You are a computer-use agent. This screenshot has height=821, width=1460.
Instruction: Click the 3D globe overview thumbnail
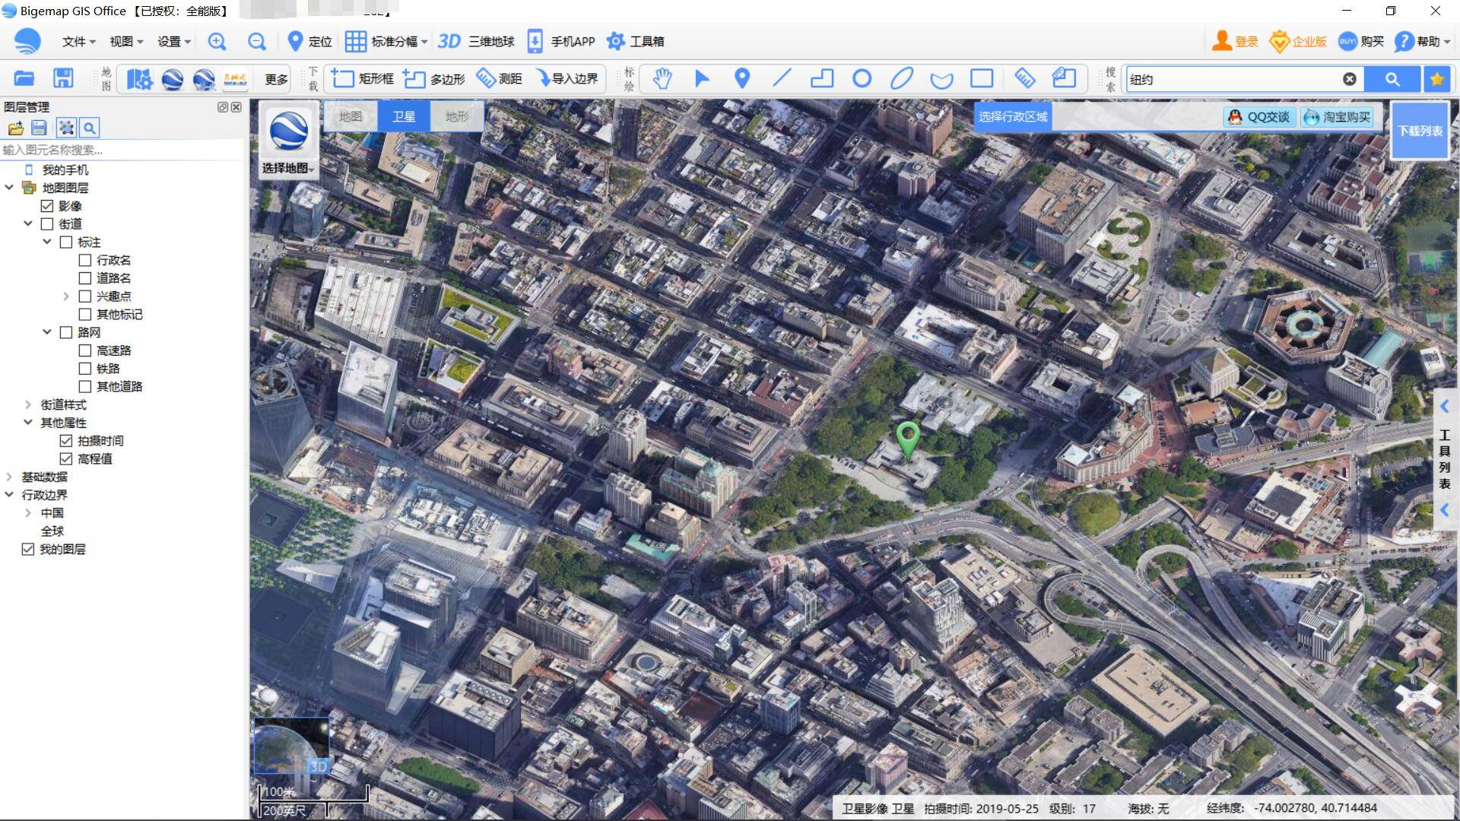(x=291, y=746)
